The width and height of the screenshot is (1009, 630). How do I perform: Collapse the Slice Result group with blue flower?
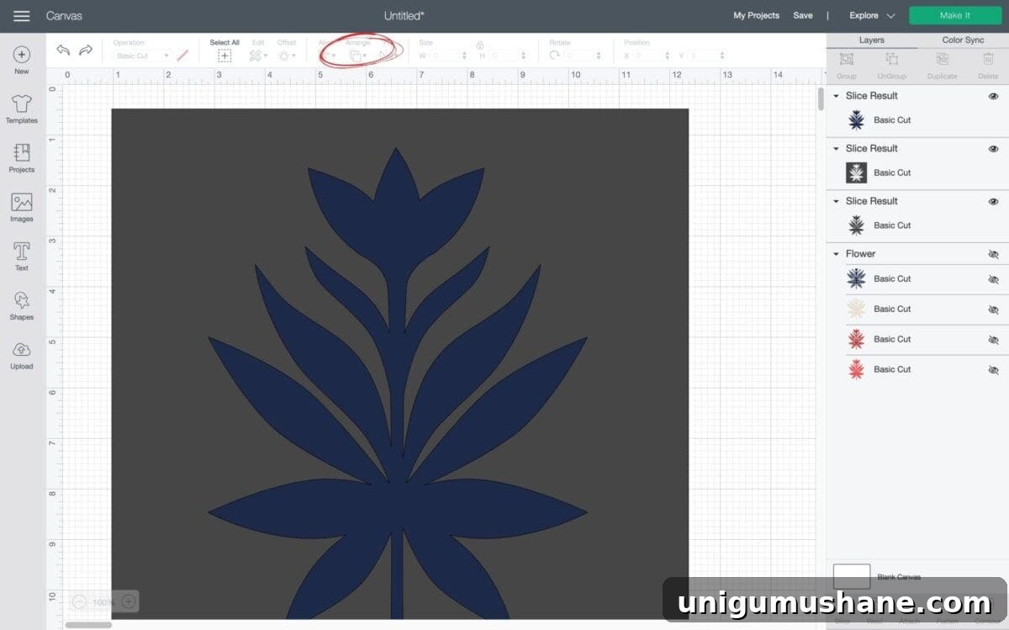coord(836,96)
